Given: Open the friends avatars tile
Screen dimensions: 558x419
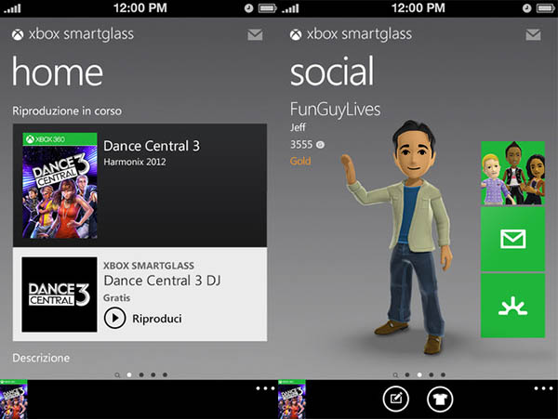Looking at the screenshot, I should click(x=512, y=173).
